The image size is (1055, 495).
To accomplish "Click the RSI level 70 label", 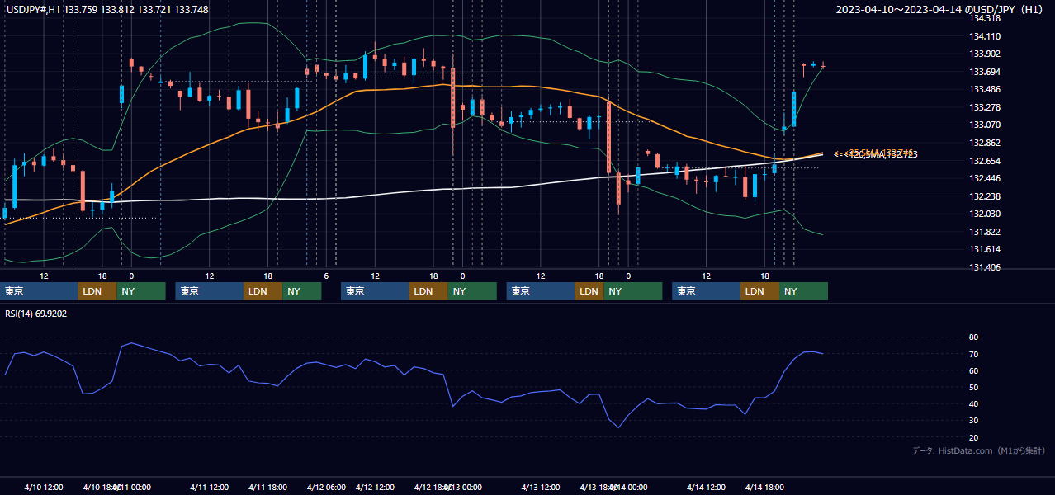I will (x=974, y=354).
